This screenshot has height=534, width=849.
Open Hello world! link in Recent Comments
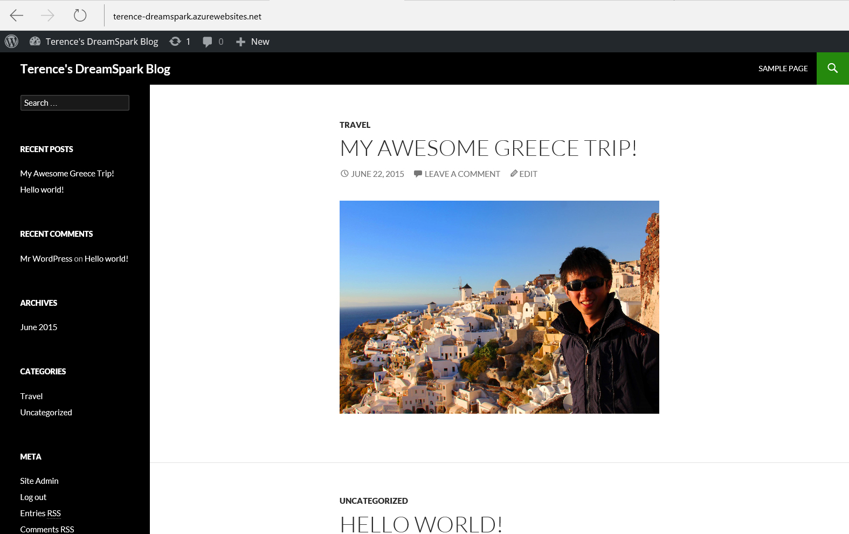click(106, 259)
